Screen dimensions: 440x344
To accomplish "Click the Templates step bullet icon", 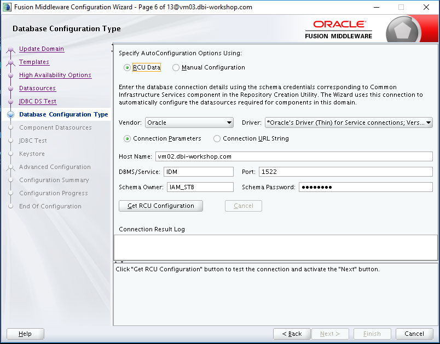I will pos(10,62).
